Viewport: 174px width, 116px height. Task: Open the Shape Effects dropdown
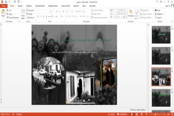(146, 18)
